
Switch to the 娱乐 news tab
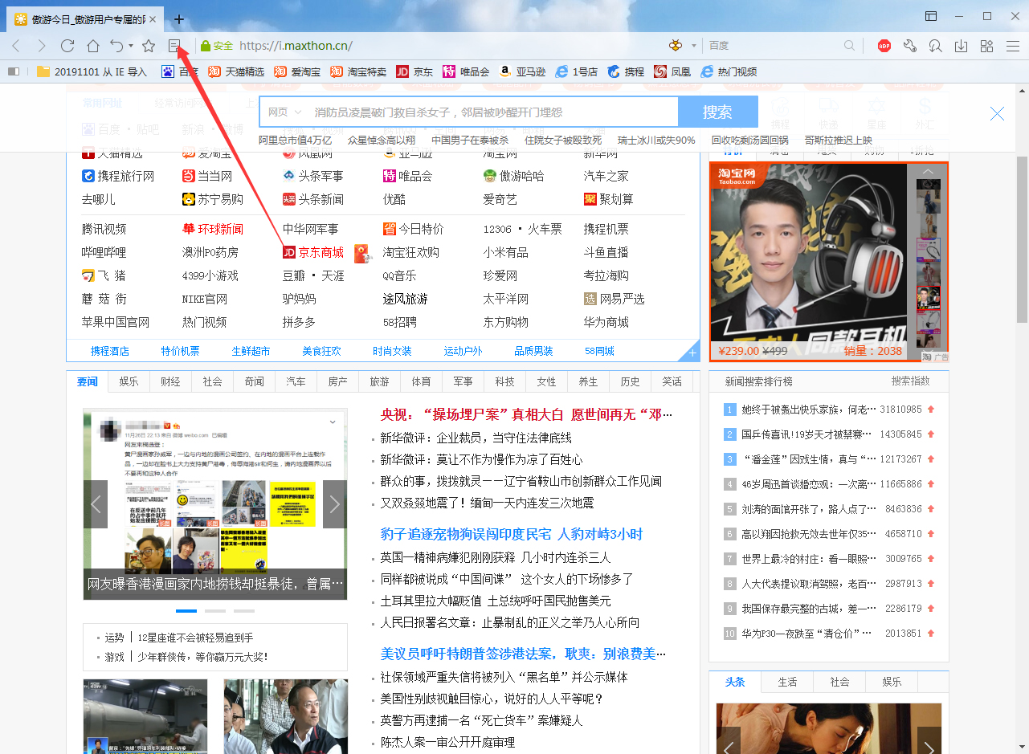[x=129, y=381]
